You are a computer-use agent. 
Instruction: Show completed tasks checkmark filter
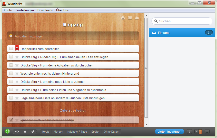coord(33,132)
